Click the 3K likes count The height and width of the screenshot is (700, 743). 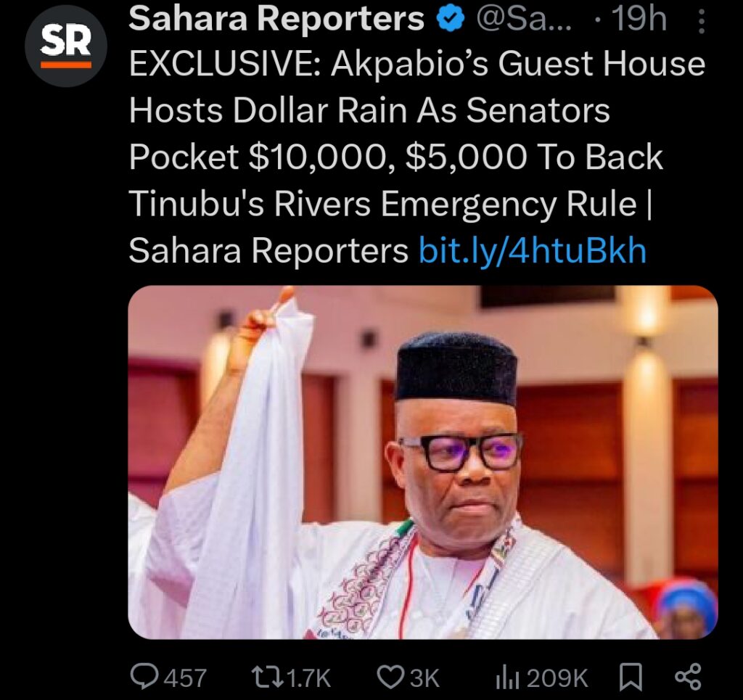click(x=424, y=678)
